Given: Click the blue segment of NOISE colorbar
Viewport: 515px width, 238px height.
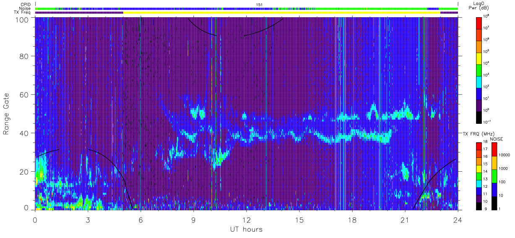Looking at the screenshot, I should (x=494, y=189).
